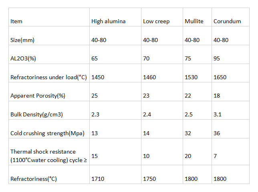Image resolution: width=258 pixels, height=192 pixels.
Task: Select the 'Corundum' column header
Action: pos(227,21)
